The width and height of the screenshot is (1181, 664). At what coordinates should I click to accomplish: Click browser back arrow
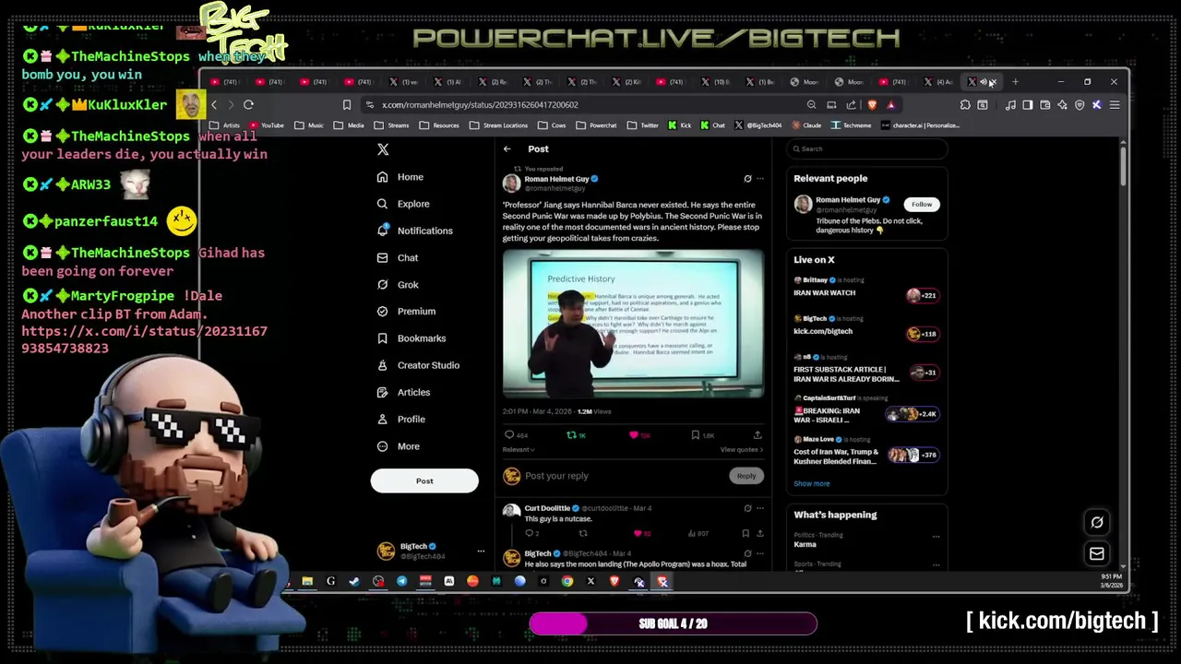point(214,105)
